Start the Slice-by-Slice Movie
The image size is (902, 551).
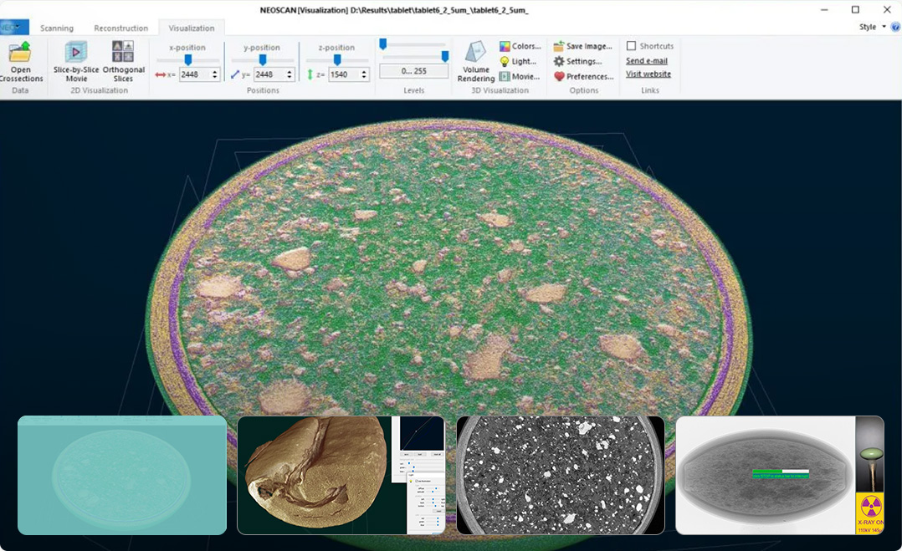(76, 54)
